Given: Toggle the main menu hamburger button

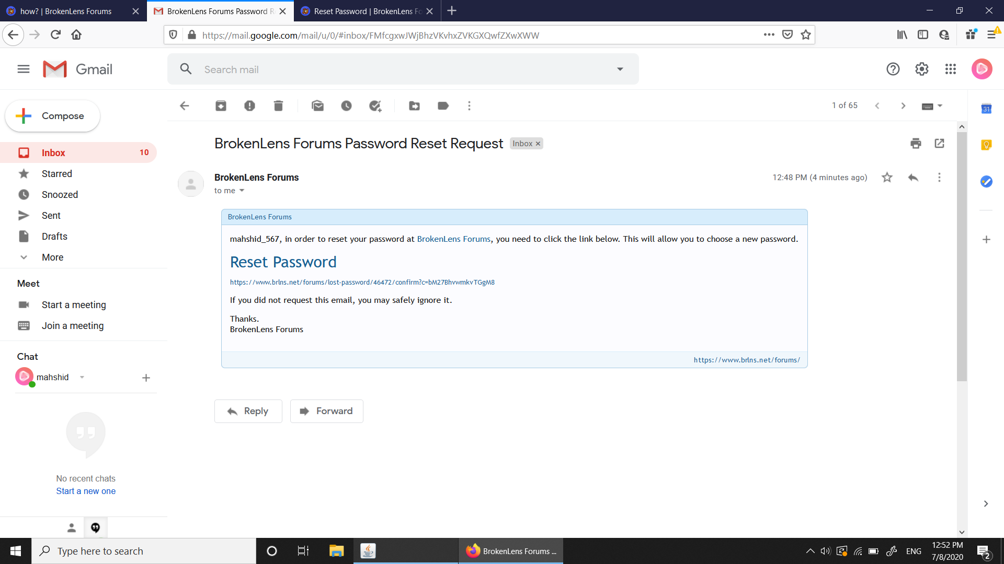Looking at the screenshot, I should click(x=24, y=69).
